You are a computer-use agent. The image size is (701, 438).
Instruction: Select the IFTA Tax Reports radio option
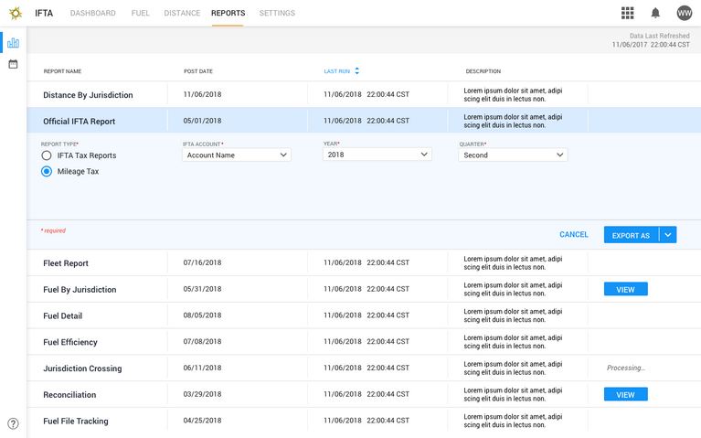click(x=47, y=155)
